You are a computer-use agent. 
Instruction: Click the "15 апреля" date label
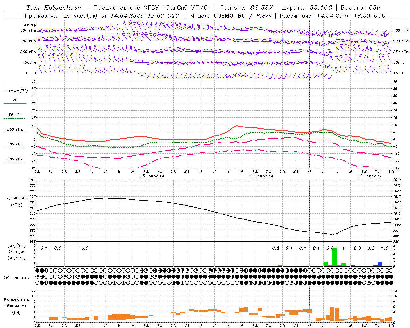[152, 176]
